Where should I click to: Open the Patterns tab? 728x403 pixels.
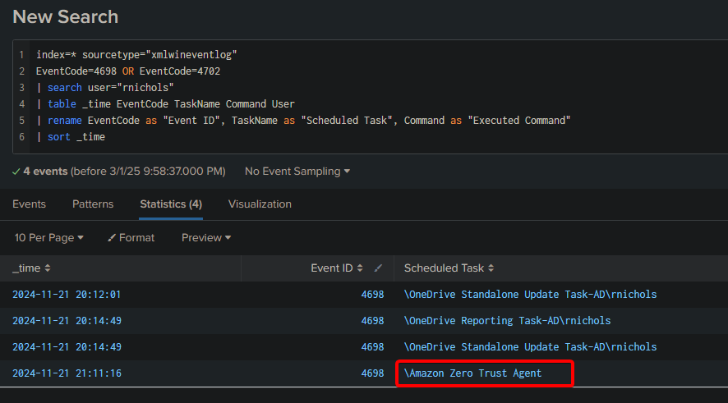coord(93,204)
